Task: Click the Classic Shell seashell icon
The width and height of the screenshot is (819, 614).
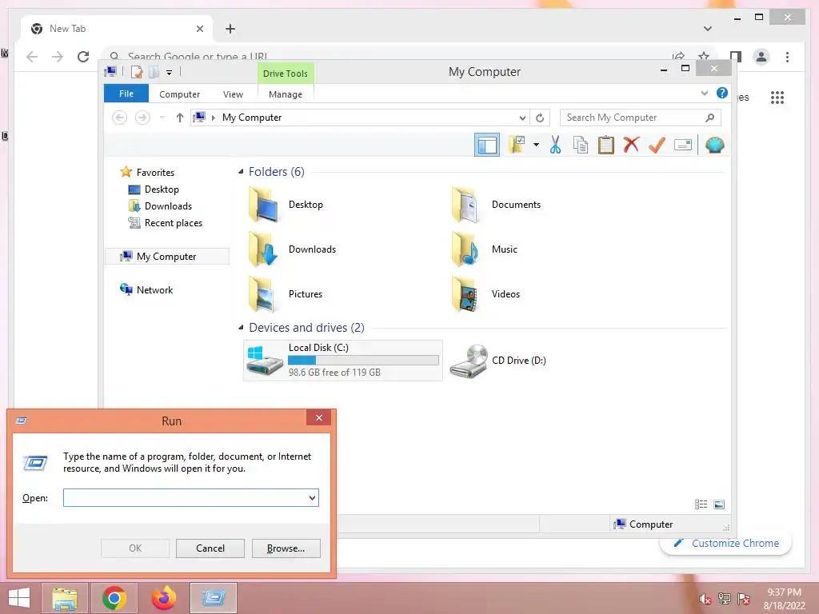Action: click(x=714, y=145)
